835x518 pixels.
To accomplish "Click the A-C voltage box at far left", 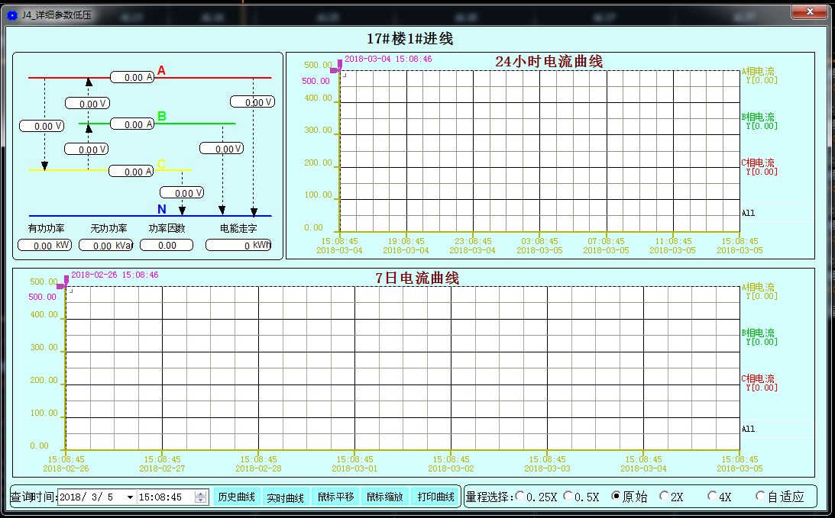I will [x=41, y=126].
